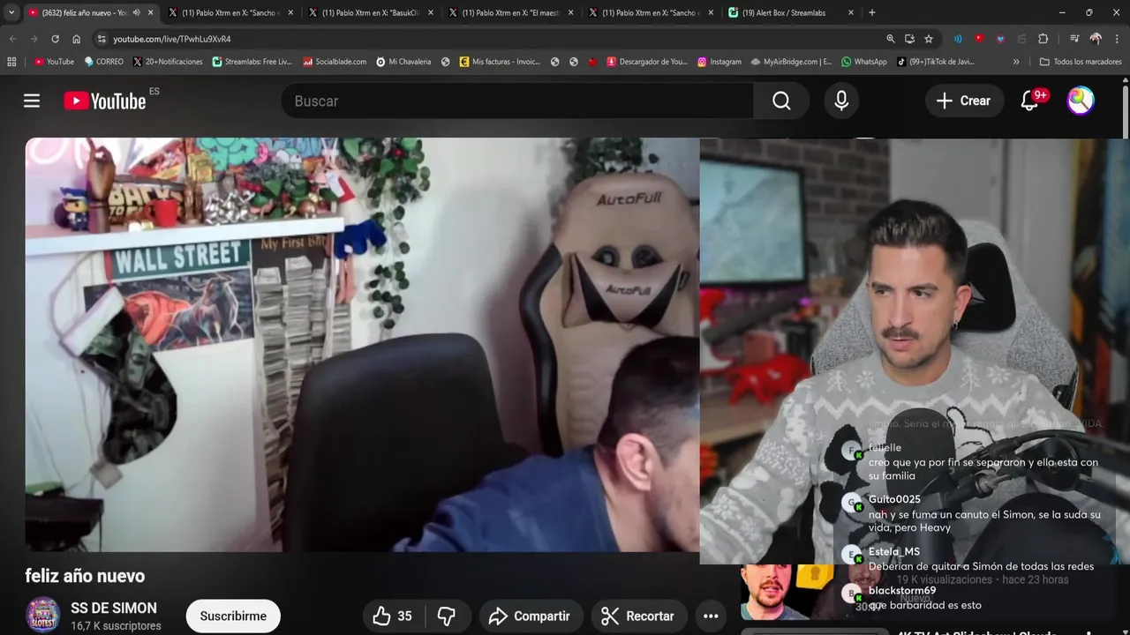Open Compartir share dialog

[530, 616]
